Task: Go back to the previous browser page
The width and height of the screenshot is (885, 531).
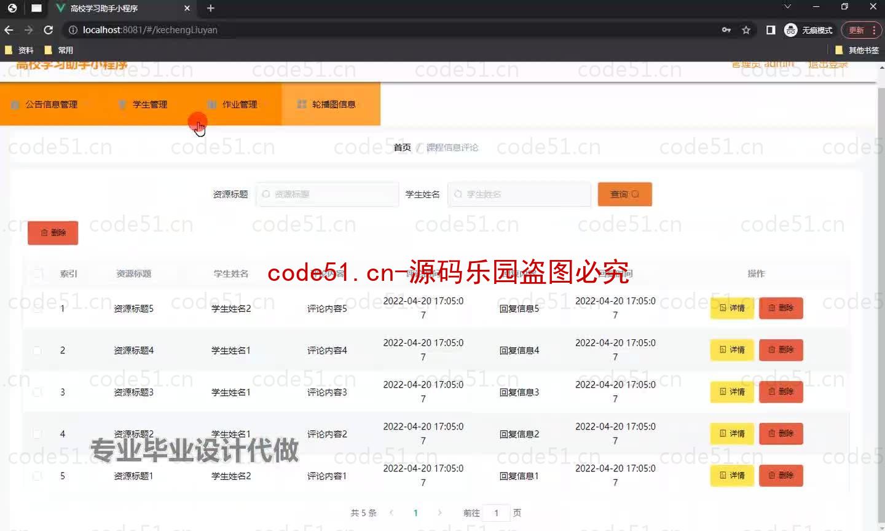Action: click(x=9, y=29)
